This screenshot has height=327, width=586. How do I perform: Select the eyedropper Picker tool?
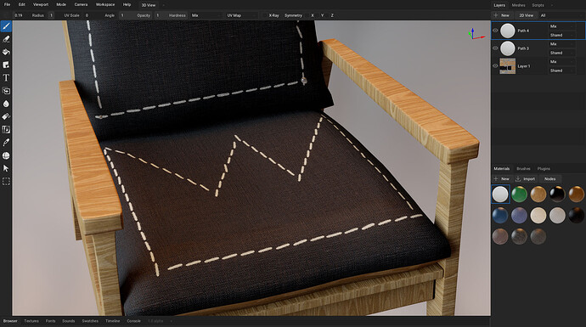coord(6,143)
